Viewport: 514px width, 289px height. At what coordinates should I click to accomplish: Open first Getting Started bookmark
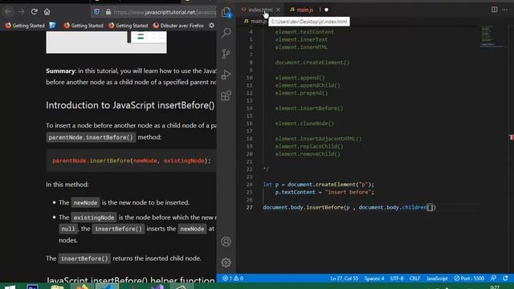click(x=25, y=25)
